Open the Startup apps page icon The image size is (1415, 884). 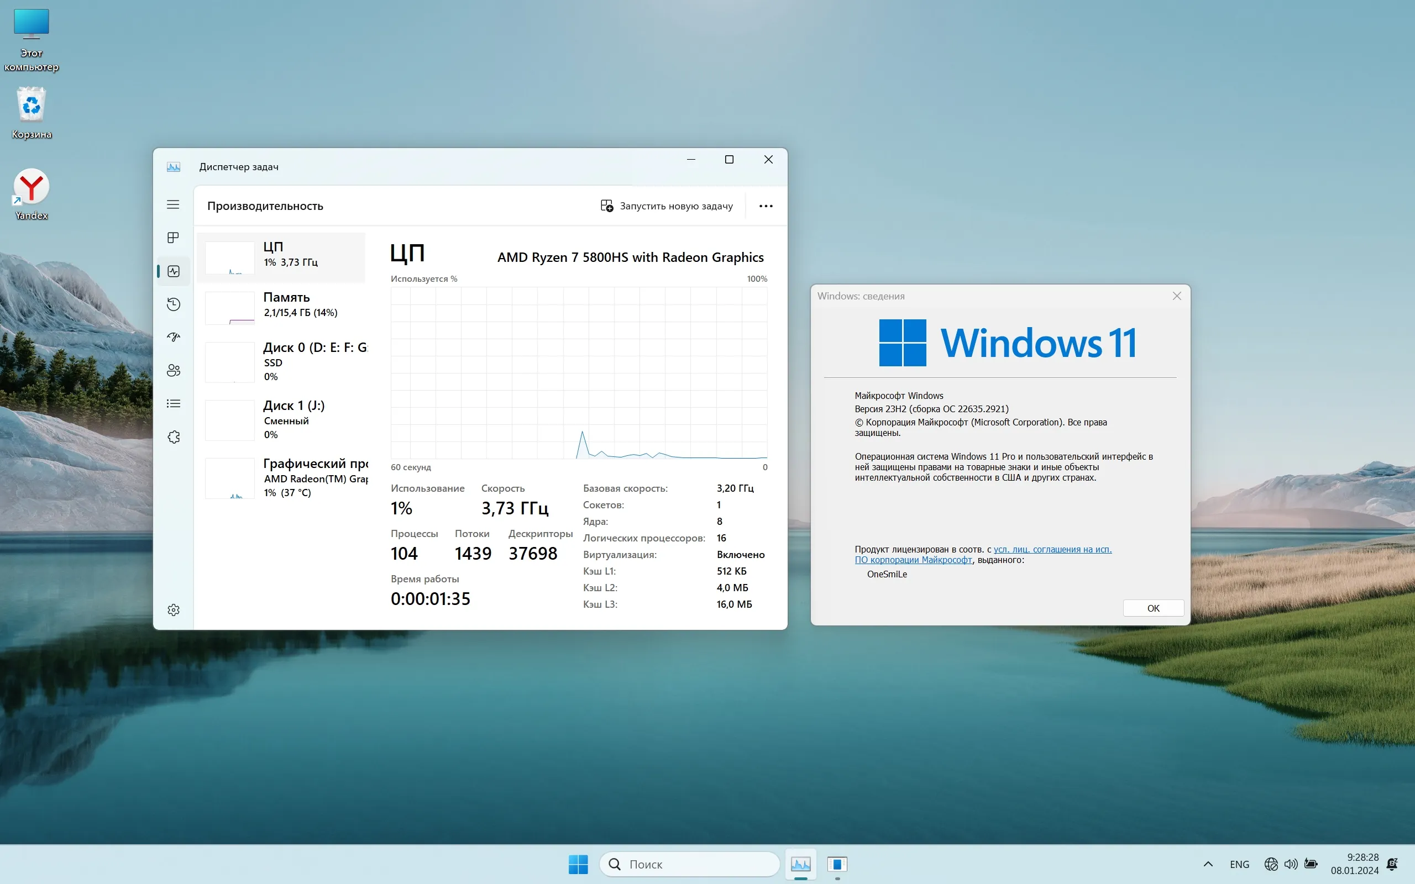point(173,337)
